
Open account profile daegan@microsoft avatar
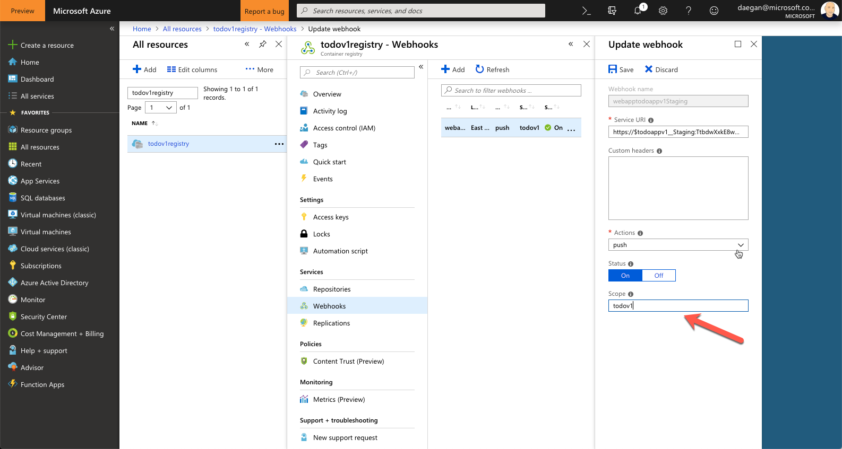point(829,11)
